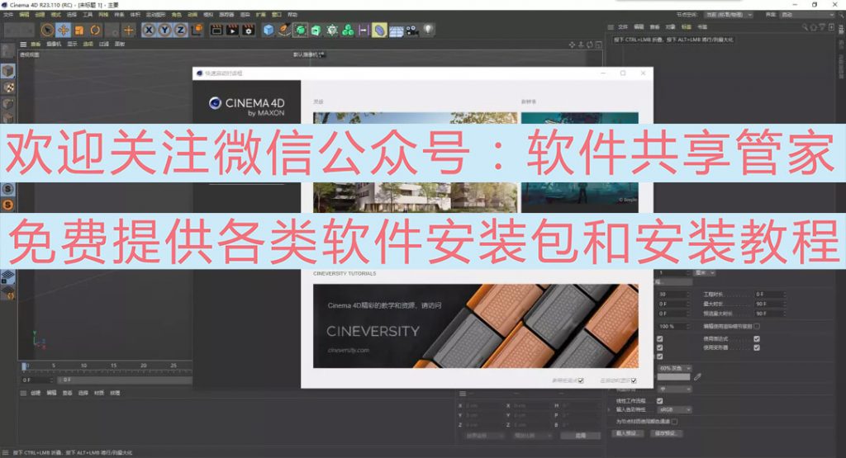This screenshot has height=458, width=846.
Task: Render to Picture Viewer icon
Action: click(x=232, y=31)
